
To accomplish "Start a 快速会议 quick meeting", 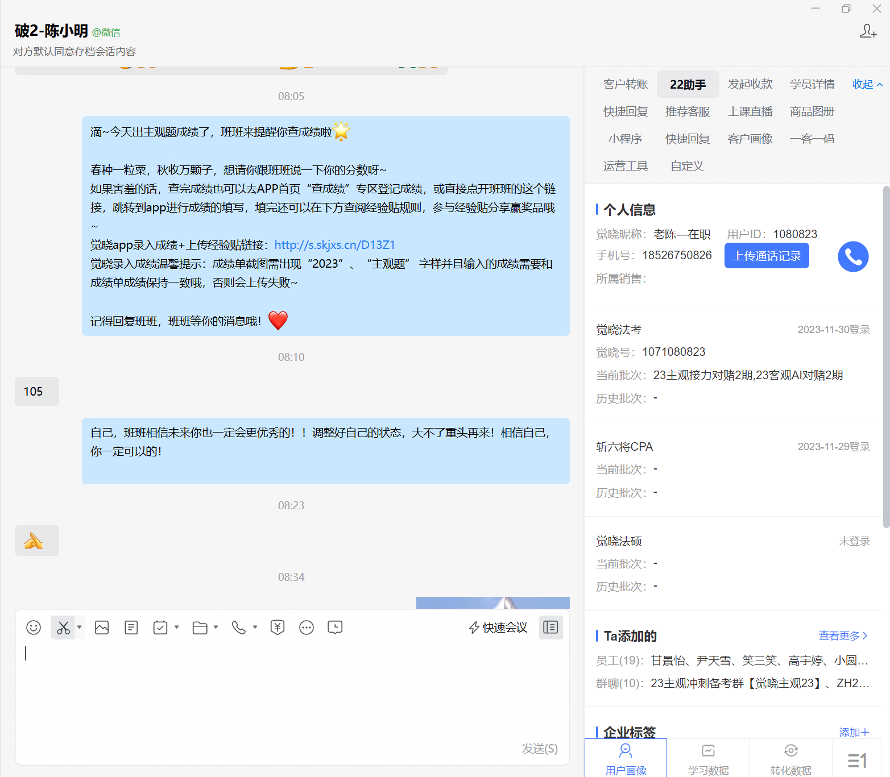I will click(x=498, y=628).
